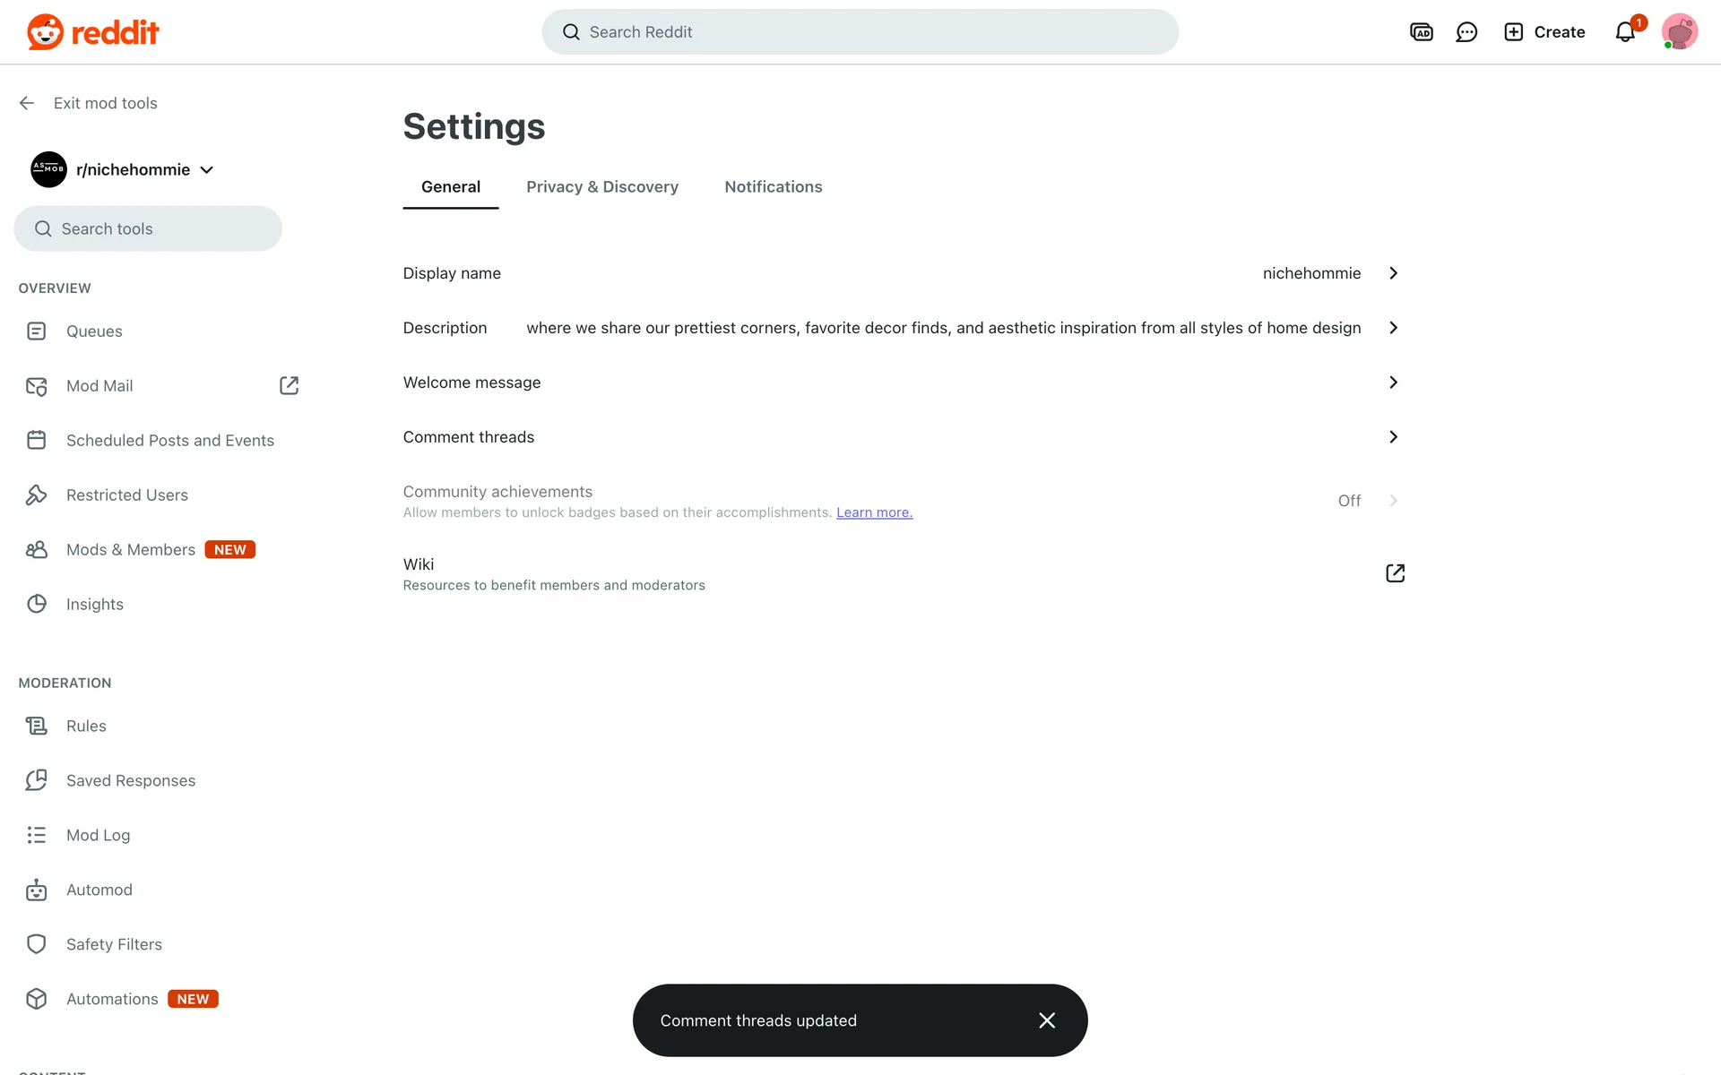The height and width of the screenshot is (1075, 1721).
Task: Expand Comment threads setting
Action: tap(1393, 437)
